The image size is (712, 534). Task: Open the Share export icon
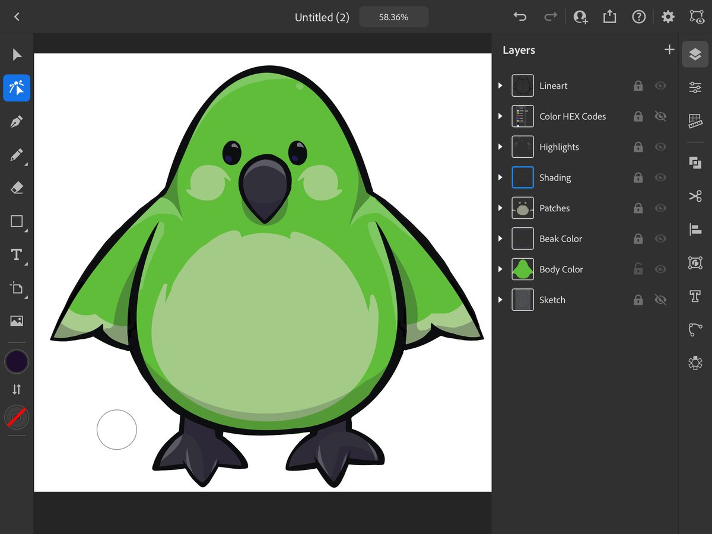pos(609,17)
